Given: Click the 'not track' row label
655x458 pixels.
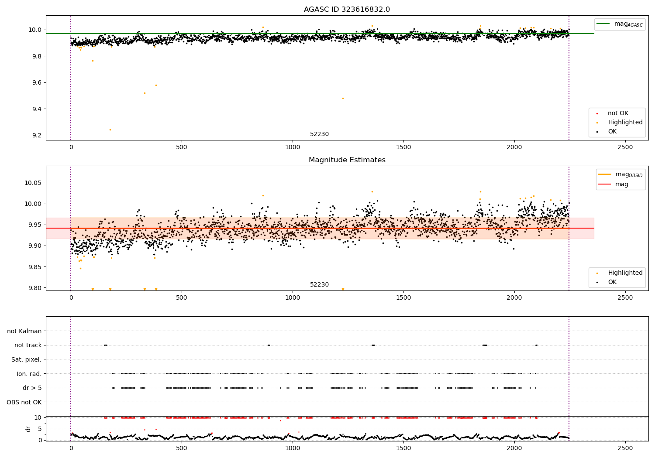Looking at the screenshot, I should [x=28, y=345].
